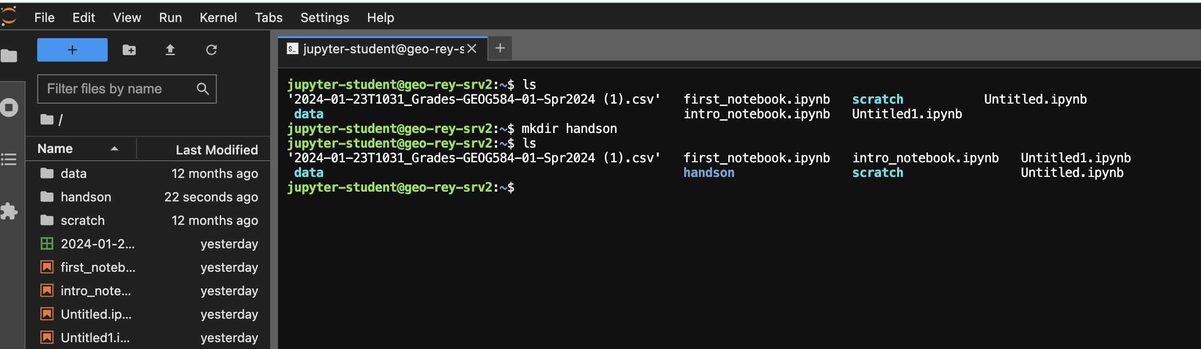The height and width of the screenshot is (349, 1201).
Task: Open the Settings menu
Action: pyautogui.click(x=324, y=18)
